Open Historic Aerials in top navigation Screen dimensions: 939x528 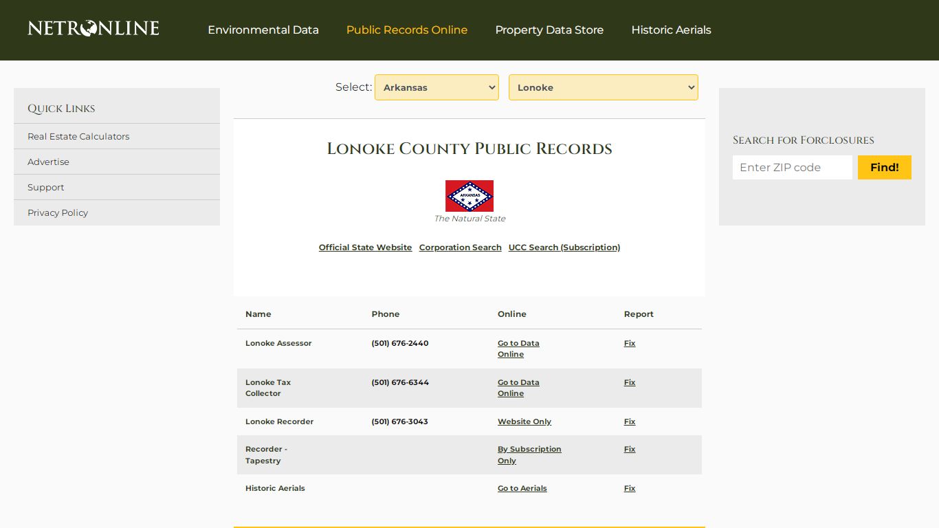tap(671, 30)
